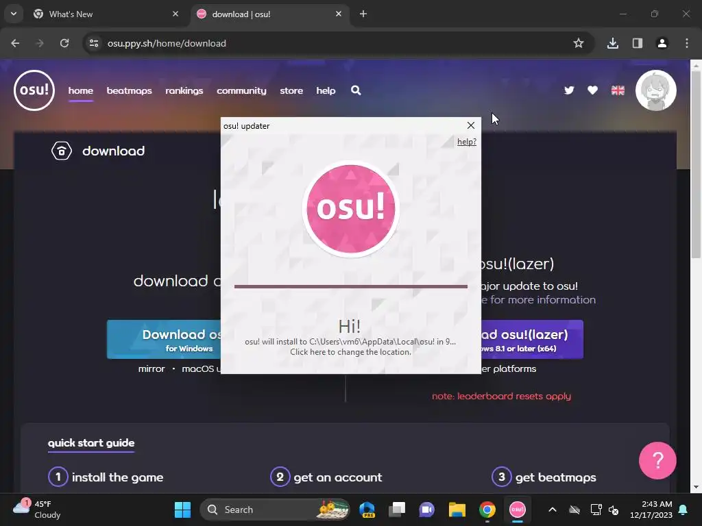The image size is (702, 526).
Task: Open clock showing 2:43 AM
Action: tap(651, 510)
